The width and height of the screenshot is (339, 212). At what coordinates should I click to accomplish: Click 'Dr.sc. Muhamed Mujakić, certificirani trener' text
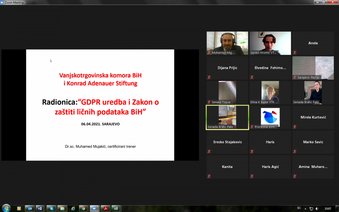(100, 146)
